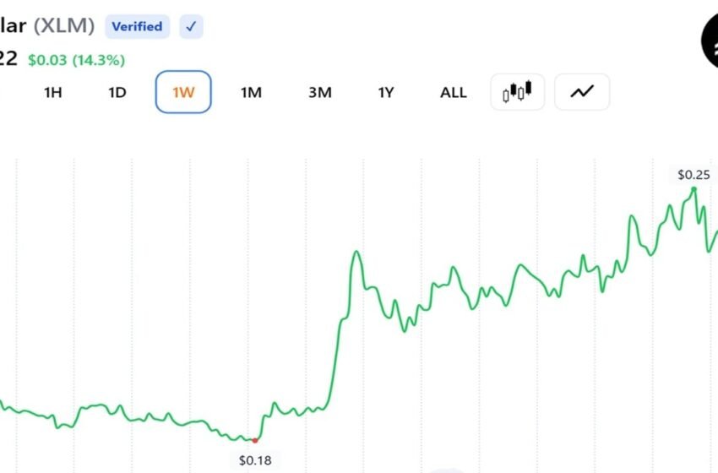Switch to line chart view
718x473 pixels.
point(582,92)
